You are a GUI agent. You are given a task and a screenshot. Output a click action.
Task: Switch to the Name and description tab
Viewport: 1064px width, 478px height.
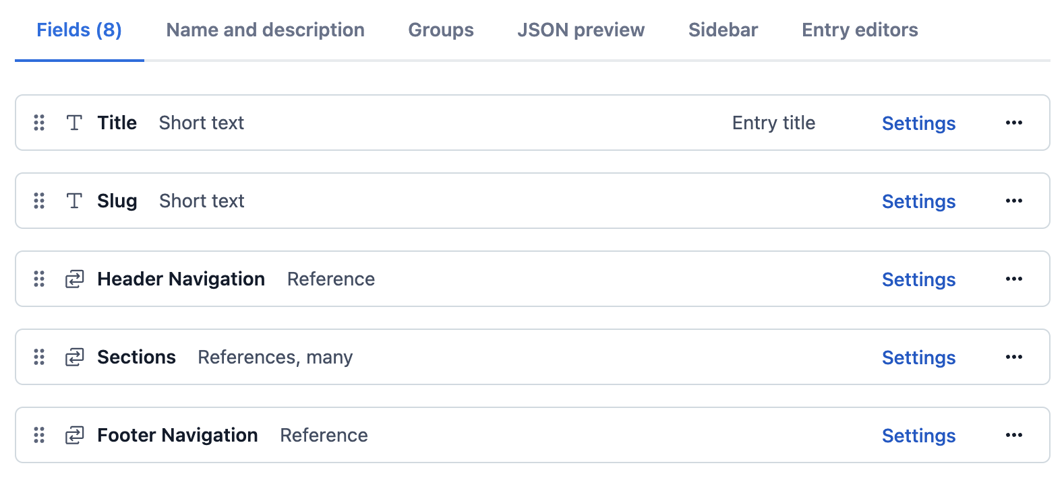click(265, 30)
